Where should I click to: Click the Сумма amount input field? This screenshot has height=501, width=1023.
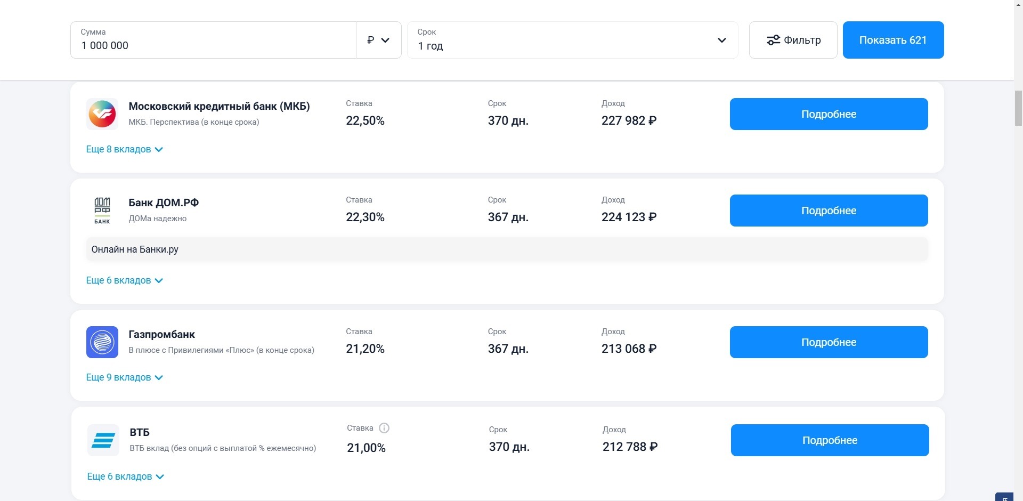pyautogui.click(x=213, y=40)
